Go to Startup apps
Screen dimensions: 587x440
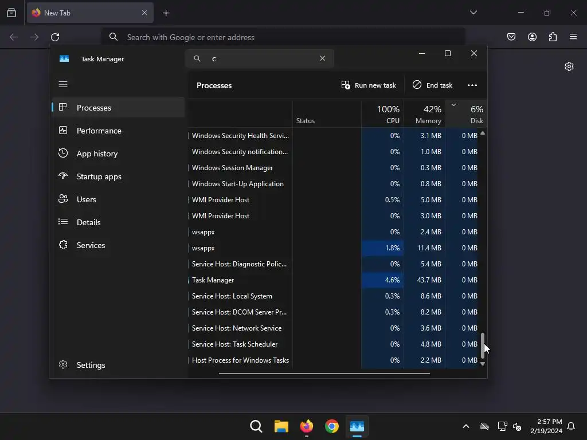118,176
